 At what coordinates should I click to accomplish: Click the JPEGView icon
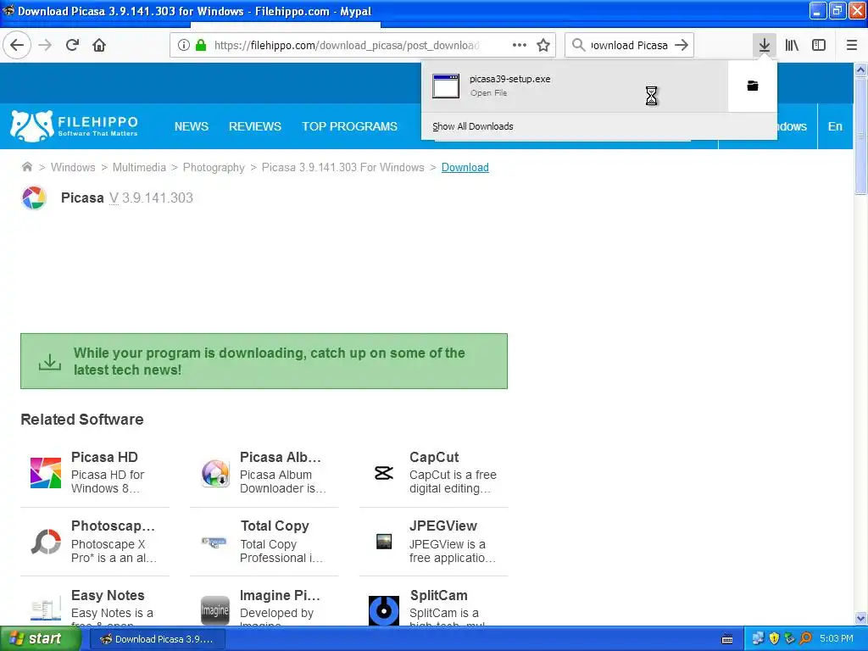384,542
